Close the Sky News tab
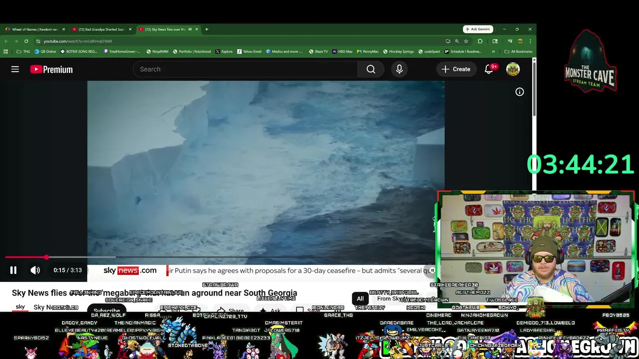 196,29
